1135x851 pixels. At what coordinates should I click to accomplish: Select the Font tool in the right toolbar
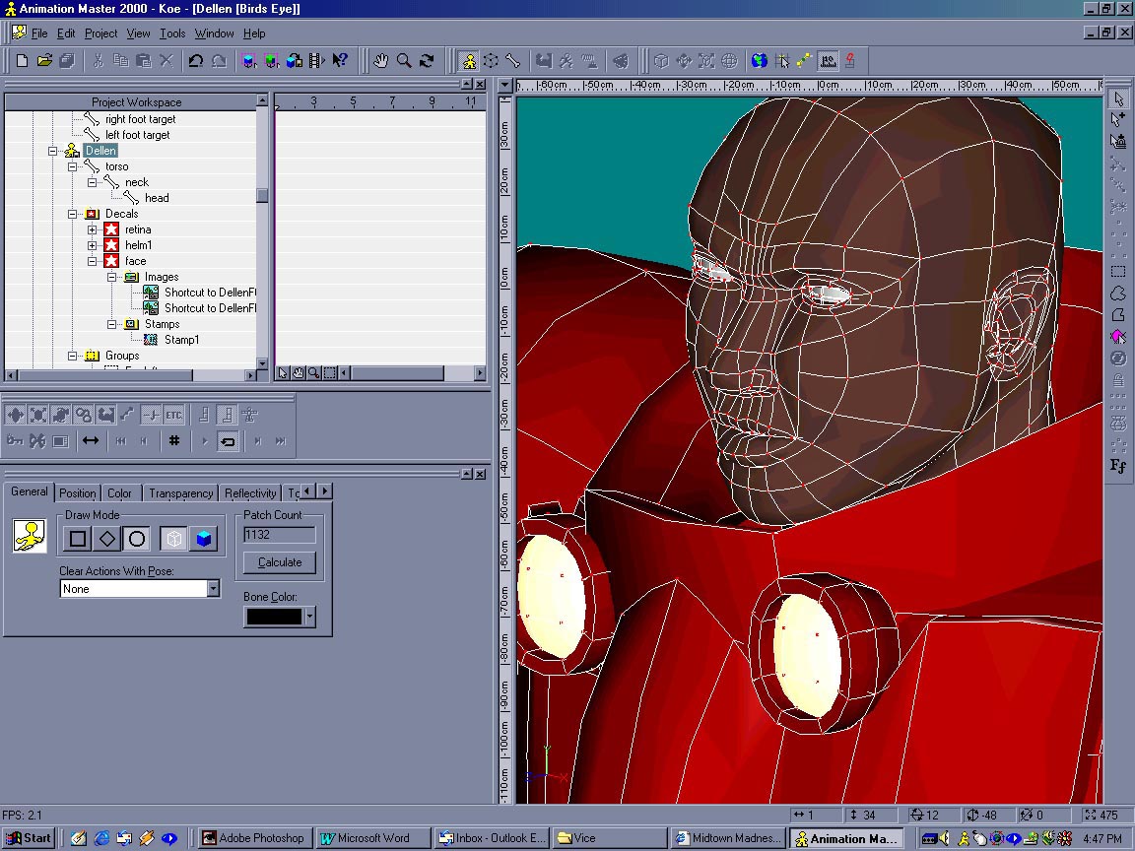(1118, 466)
